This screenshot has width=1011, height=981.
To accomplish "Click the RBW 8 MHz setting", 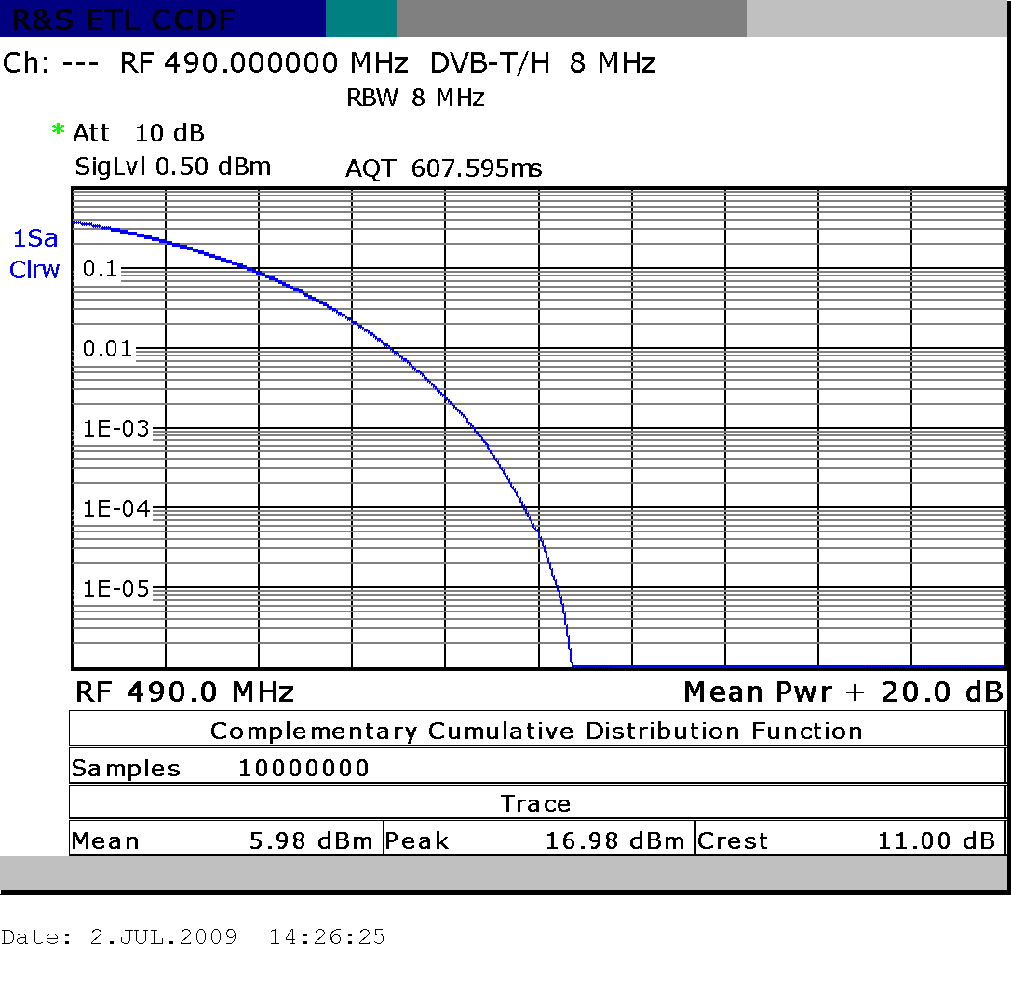I will pos(415,98).
